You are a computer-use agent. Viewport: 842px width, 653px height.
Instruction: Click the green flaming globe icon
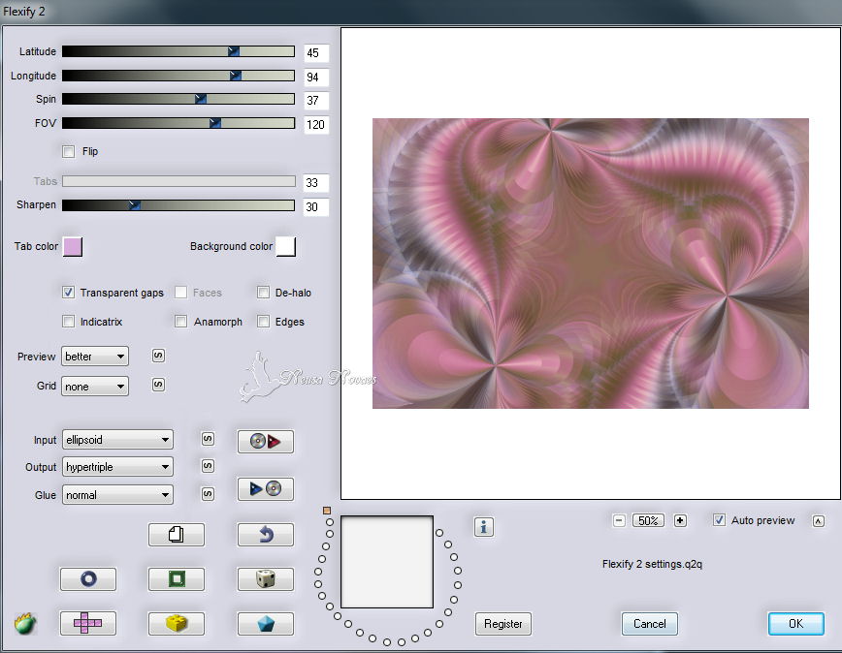click(24, 624)
